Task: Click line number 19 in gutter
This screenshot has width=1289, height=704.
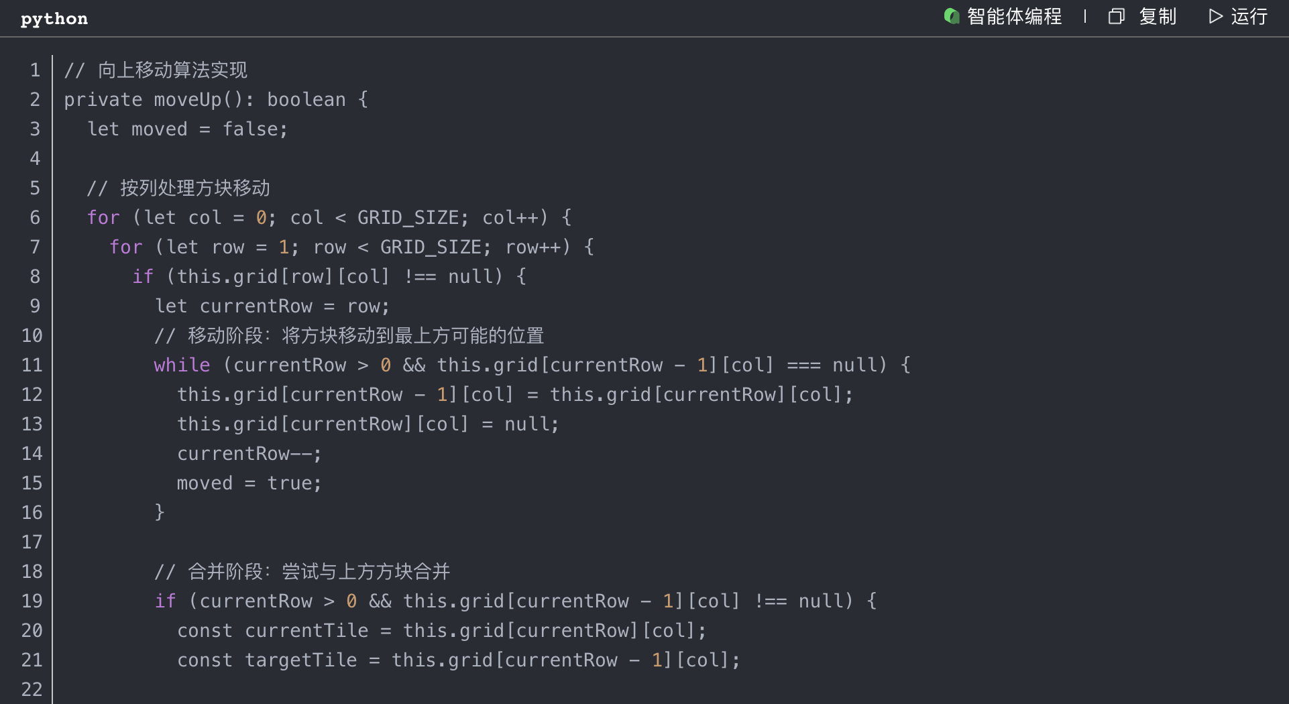Action: [32, 601]
